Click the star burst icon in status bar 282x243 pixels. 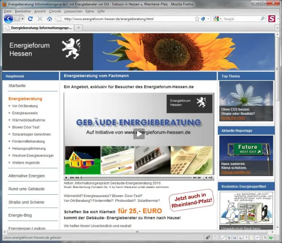click(208, 238)
